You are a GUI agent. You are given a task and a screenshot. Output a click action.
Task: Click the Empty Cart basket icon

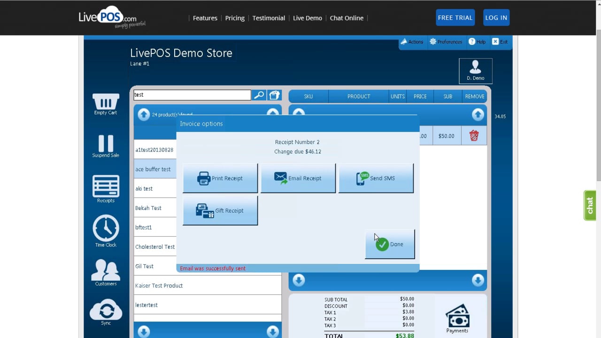(106, 101)
